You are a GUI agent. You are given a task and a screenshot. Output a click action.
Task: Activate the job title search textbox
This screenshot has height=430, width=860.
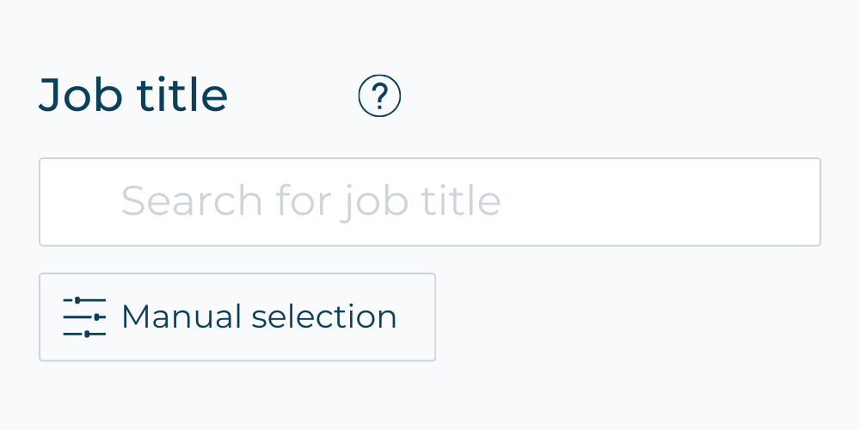click(x=430, y=202)
